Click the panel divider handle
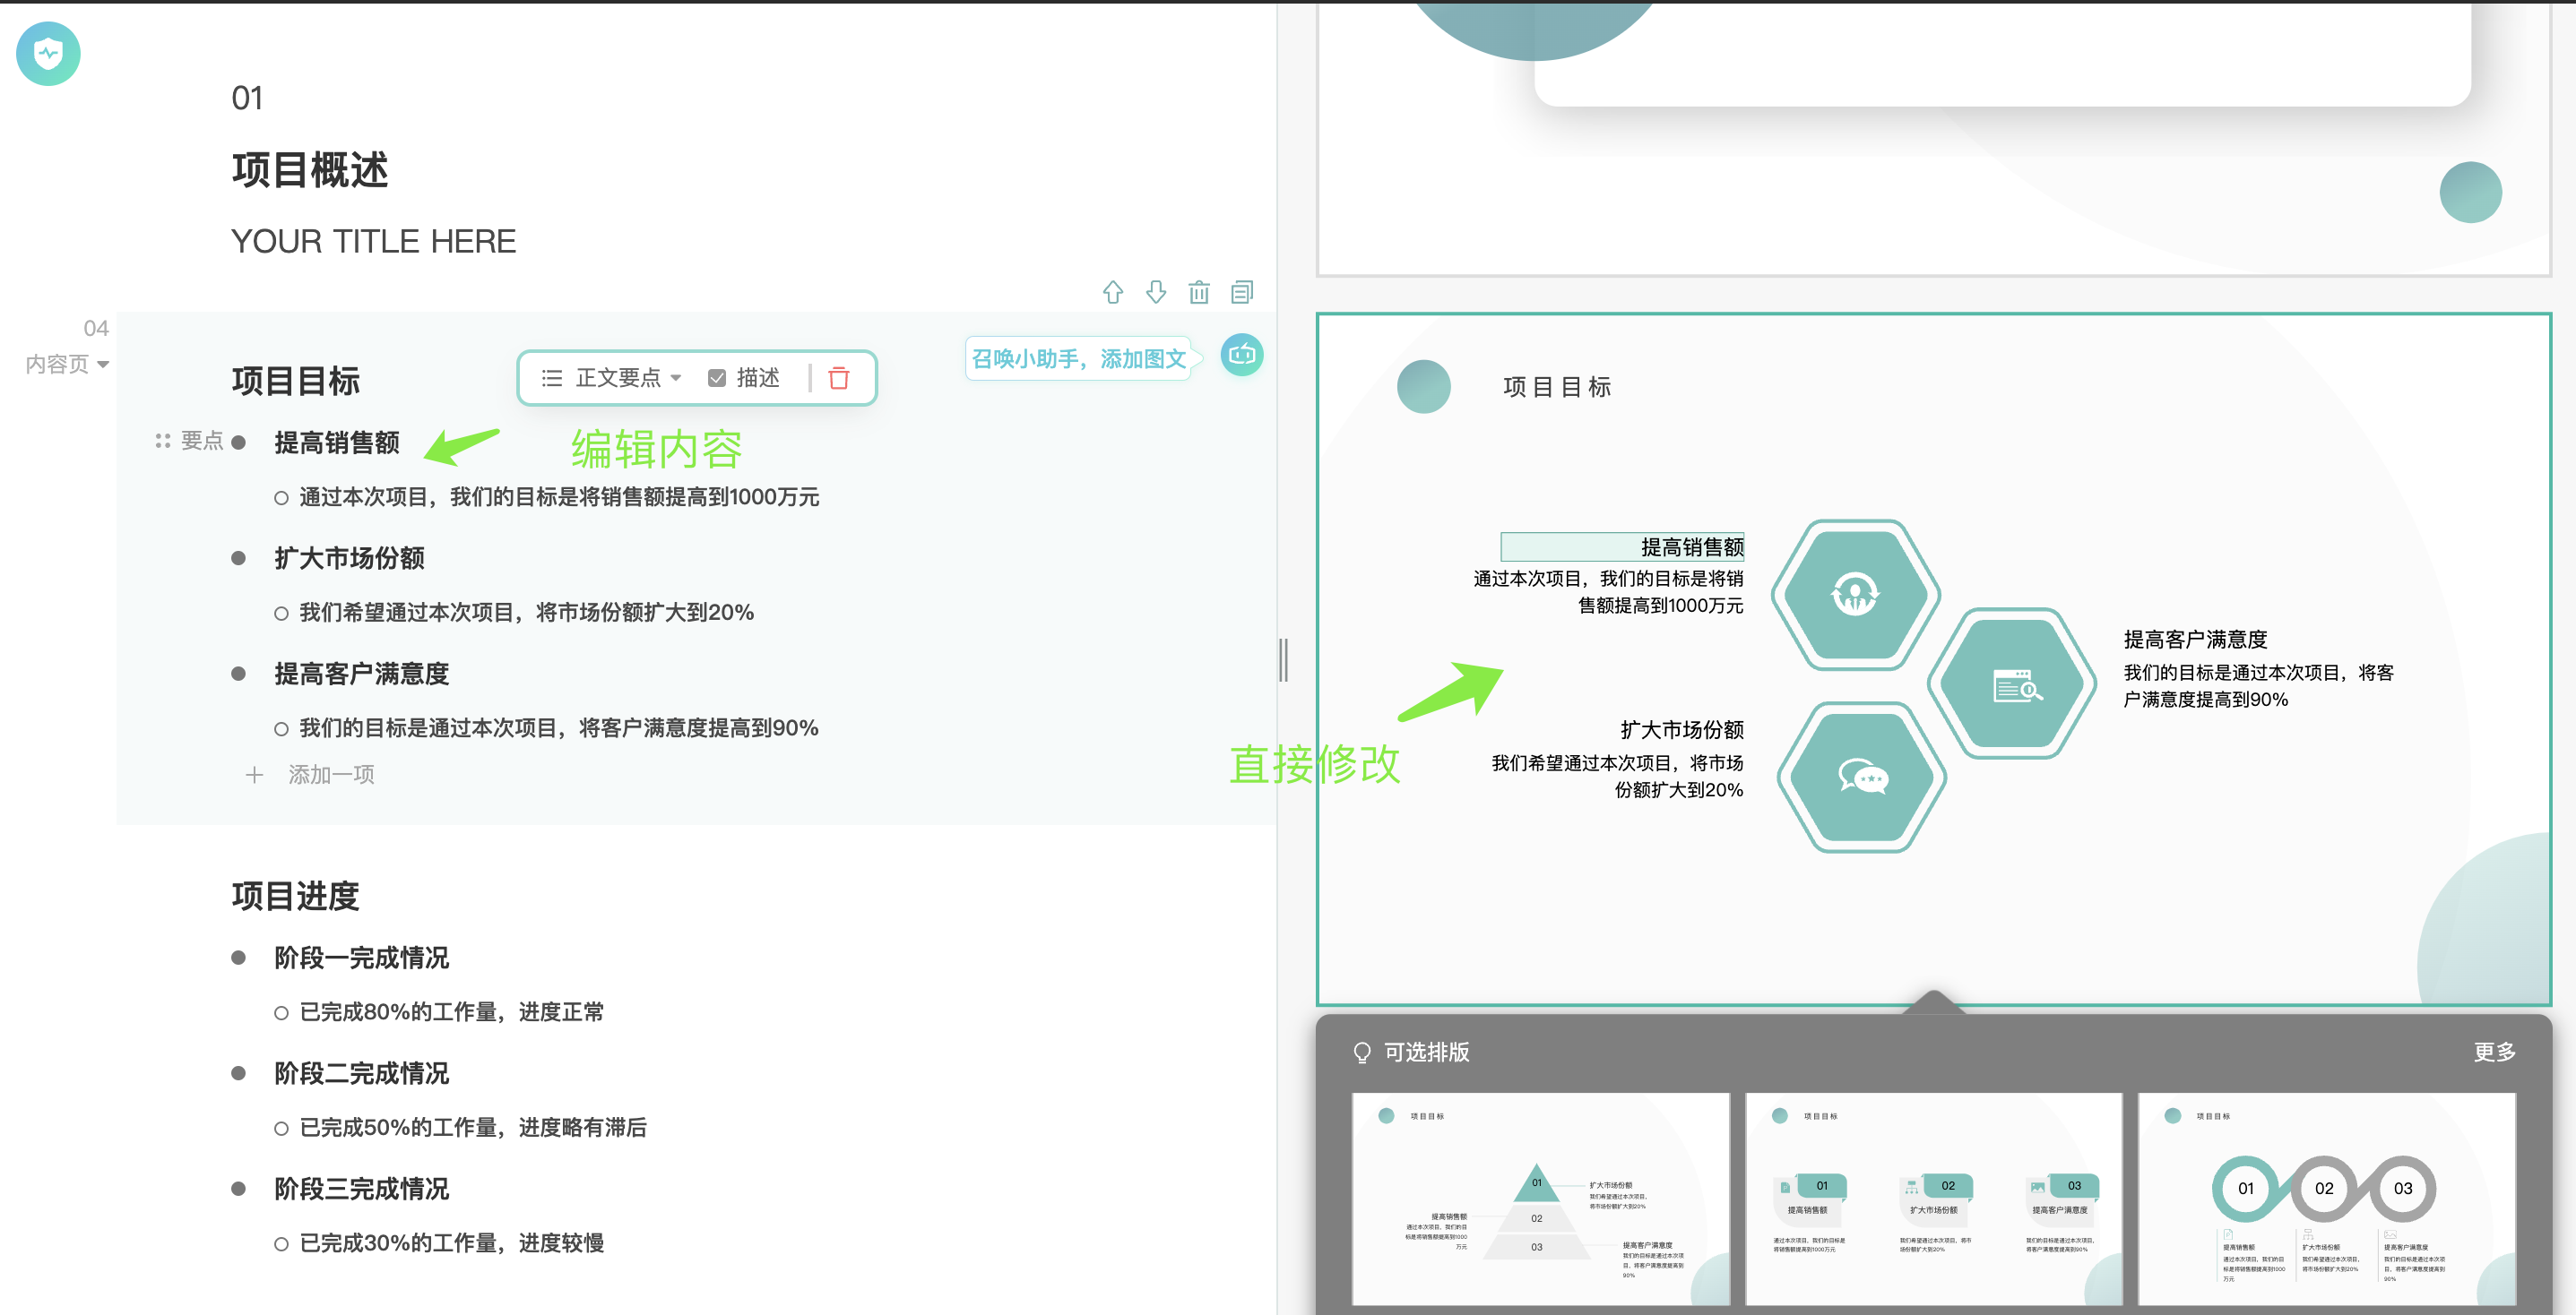This screenshot has height=1315, width=2576. pos(1283,659)
